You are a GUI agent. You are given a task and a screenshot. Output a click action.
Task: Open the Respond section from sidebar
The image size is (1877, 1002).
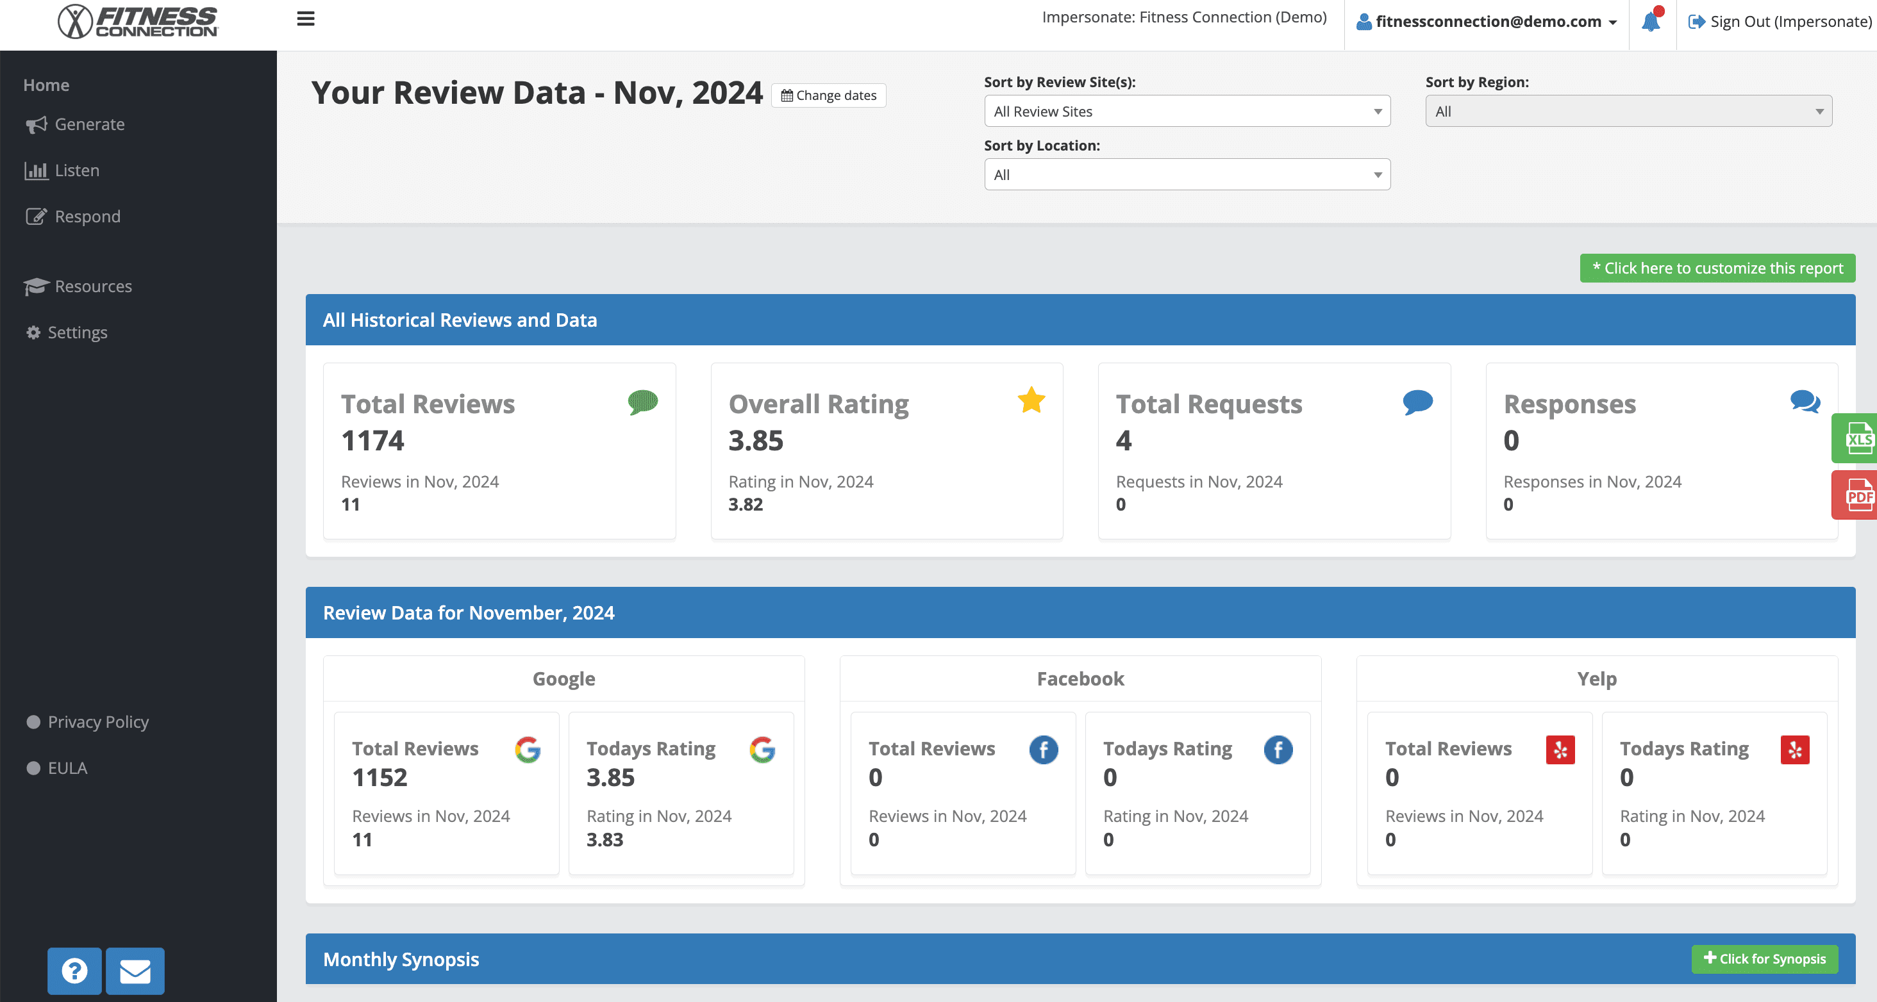click(87, 217)
